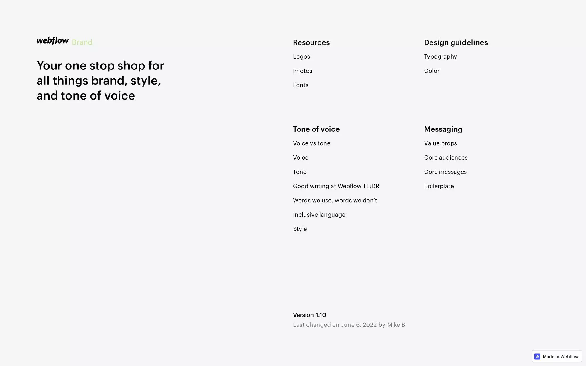Open Words we use, words we don't
The image size is (586, 366).
tap(335, 200)
